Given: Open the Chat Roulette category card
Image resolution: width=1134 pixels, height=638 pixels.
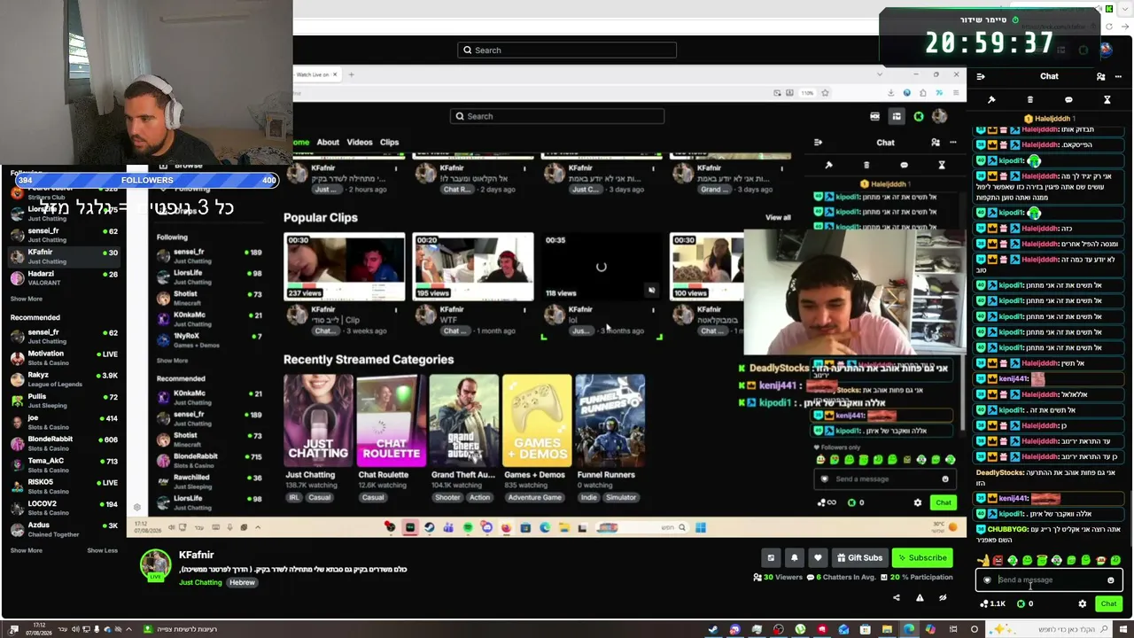Looking at the screenshot, I should tap(391, 421).
